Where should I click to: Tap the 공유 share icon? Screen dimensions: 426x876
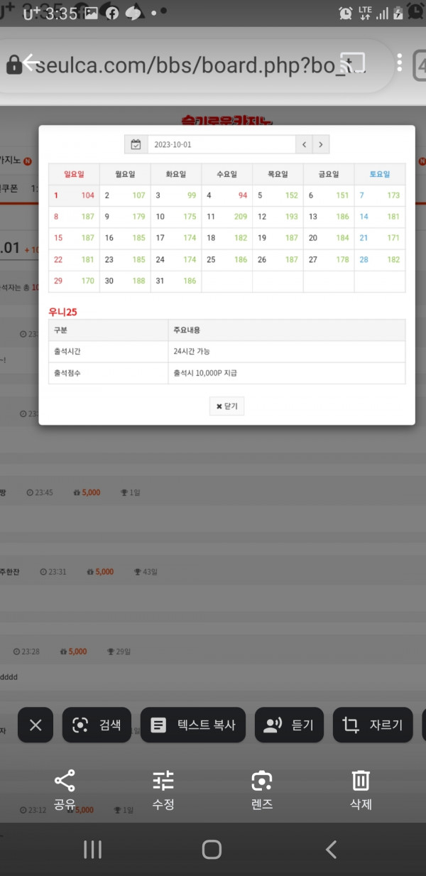click(65, 790)
